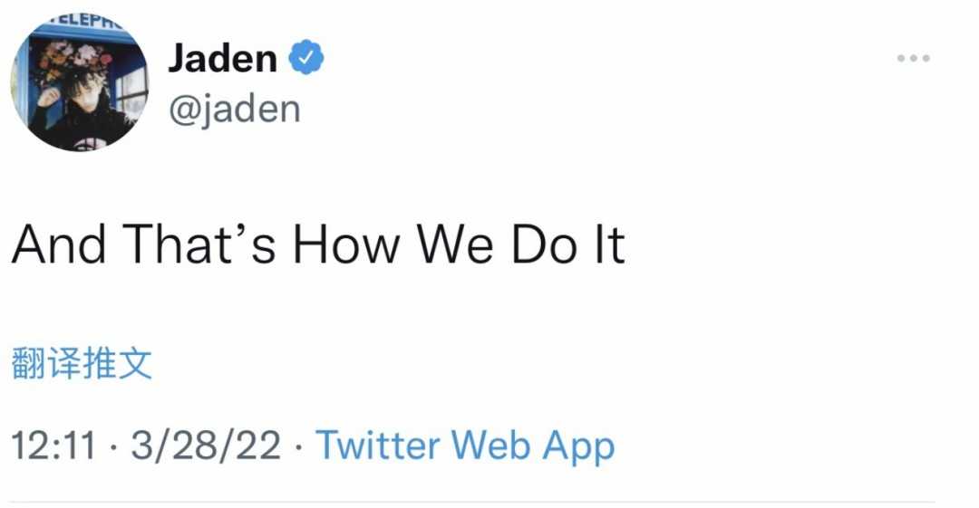Click the flower crown in avatar image

click(x=73, y=60)
